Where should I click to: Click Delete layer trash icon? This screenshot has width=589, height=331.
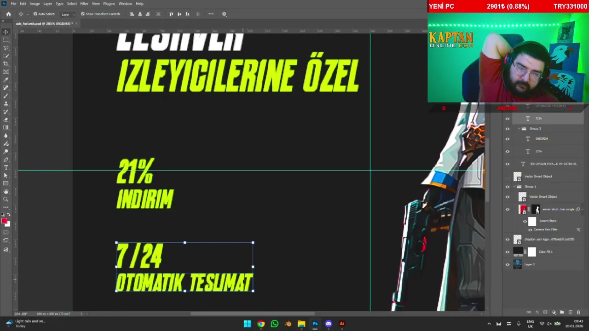click(578, 313)
